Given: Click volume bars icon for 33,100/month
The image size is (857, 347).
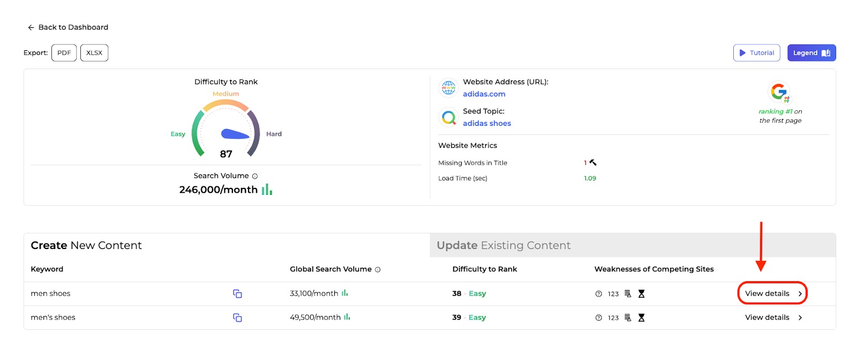Looking at the screenshot, I should coord(345,293).
